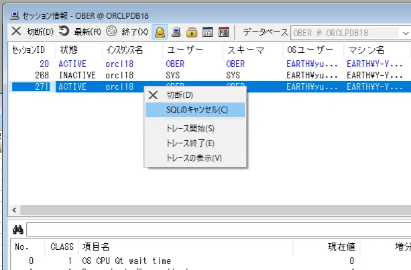Select トレース終了(E) from the context menu

click(x=195, y=143)
